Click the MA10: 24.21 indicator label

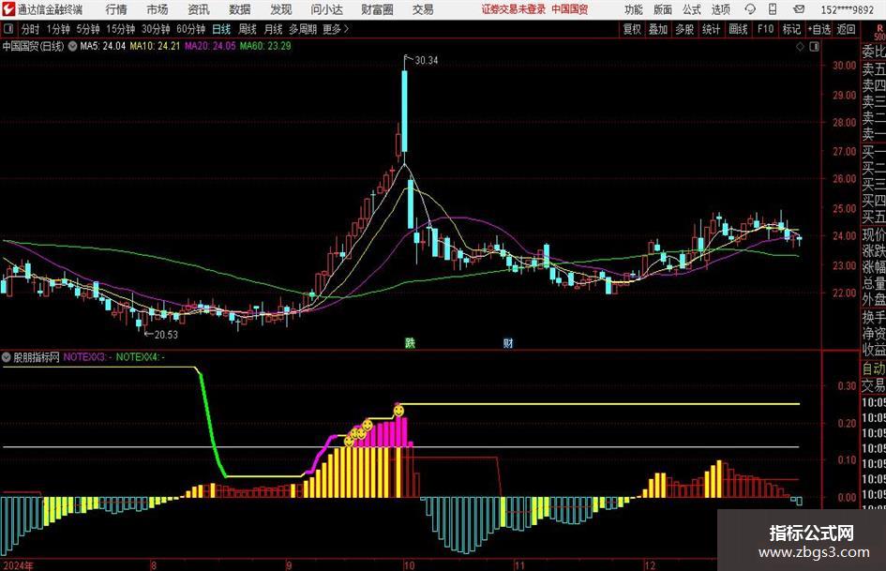(x=155, y=46)
